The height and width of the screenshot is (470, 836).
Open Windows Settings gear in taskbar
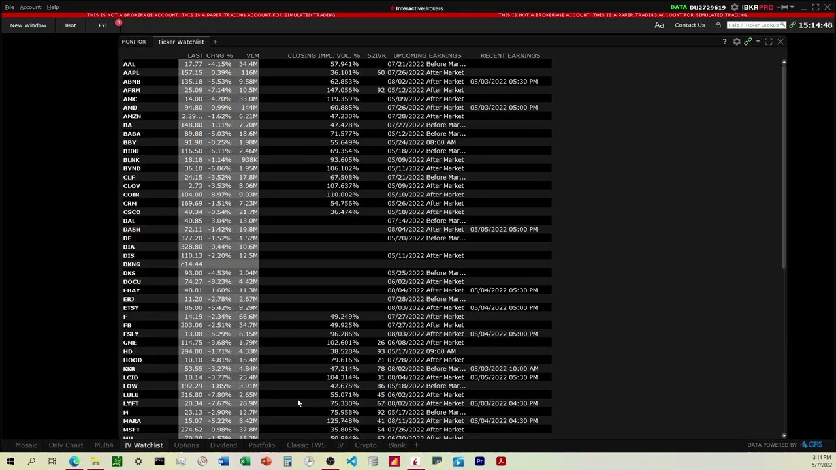click(138, 462)
